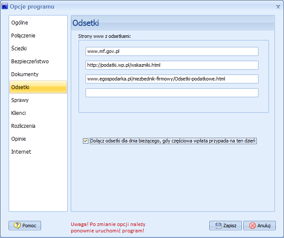Click the Pomoc help button
Viewport: 284px width, 238px height.
tap(25, 226)
